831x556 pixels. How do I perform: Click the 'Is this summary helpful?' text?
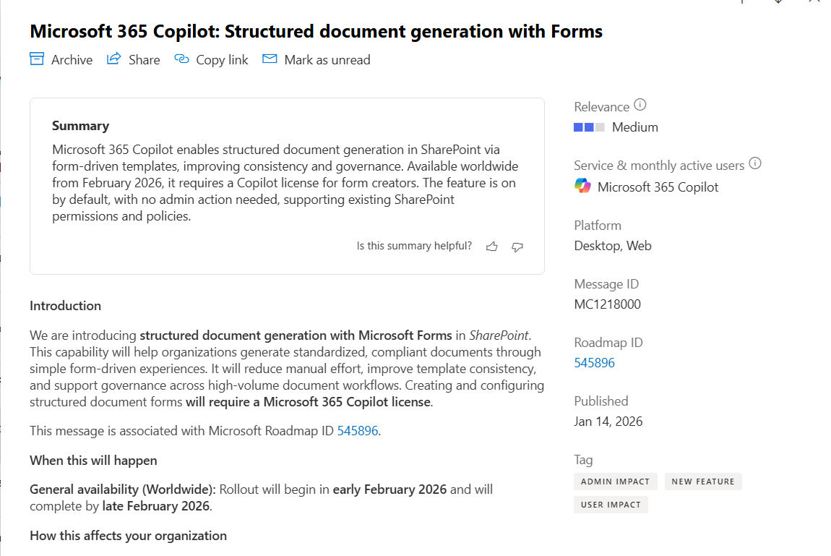pyautogui.click(x=414, y=246)
